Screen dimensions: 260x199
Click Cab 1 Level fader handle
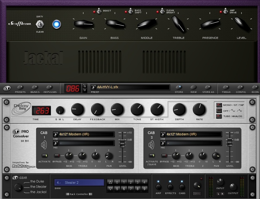122,143
